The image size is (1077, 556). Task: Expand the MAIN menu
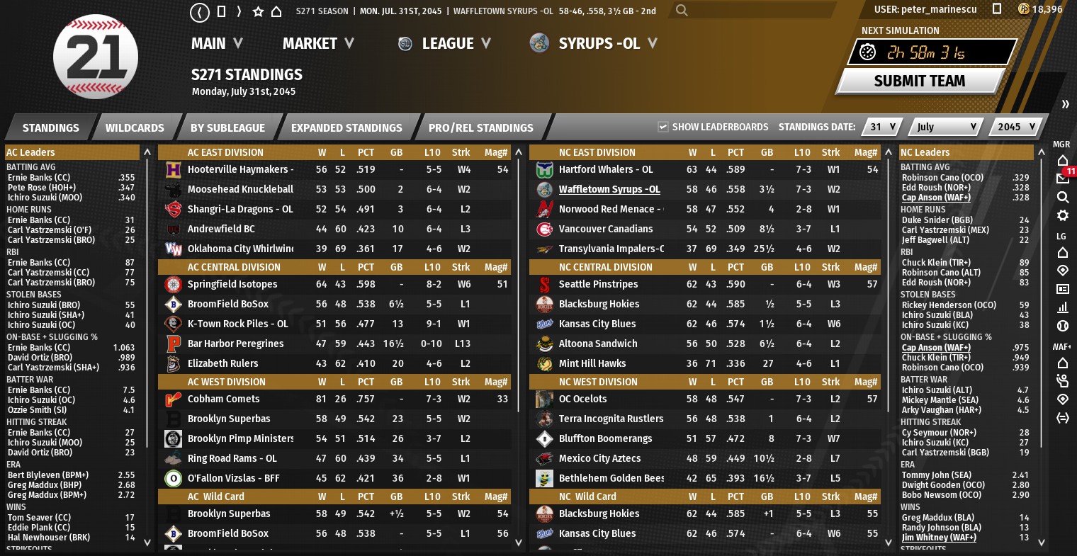217,44
